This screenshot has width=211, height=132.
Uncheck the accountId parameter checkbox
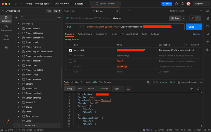[71, 50]
